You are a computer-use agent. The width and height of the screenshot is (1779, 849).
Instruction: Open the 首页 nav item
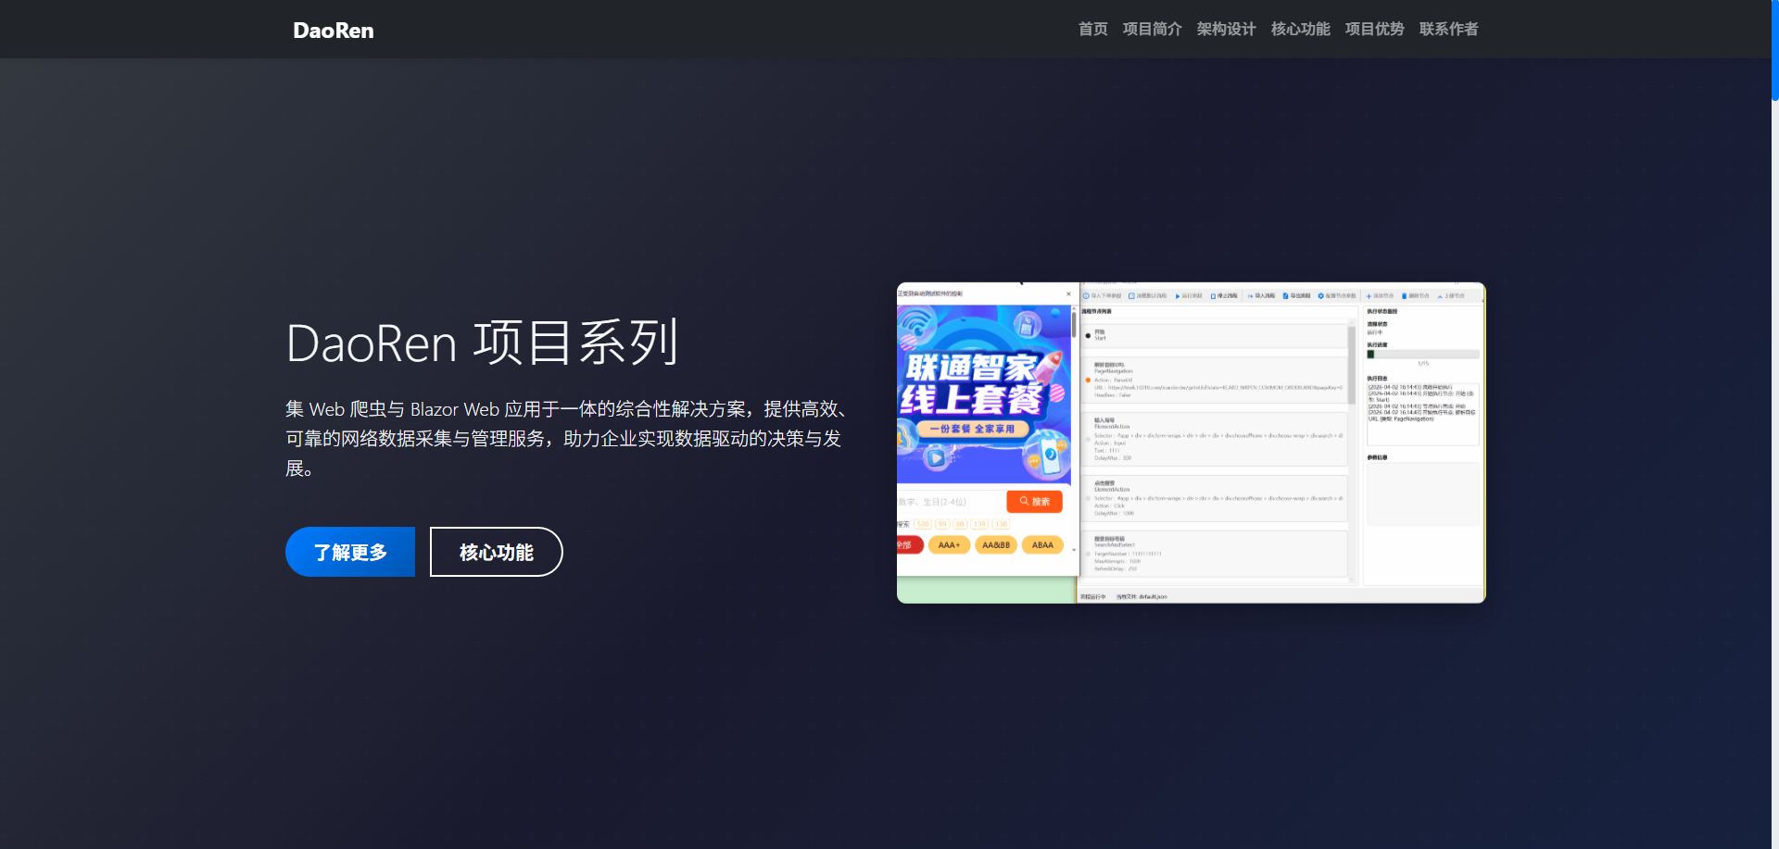coord(1093,29)
